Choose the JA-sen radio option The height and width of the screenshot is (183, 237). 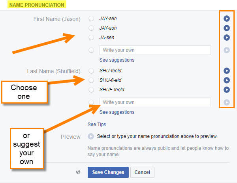coord(91,38)
